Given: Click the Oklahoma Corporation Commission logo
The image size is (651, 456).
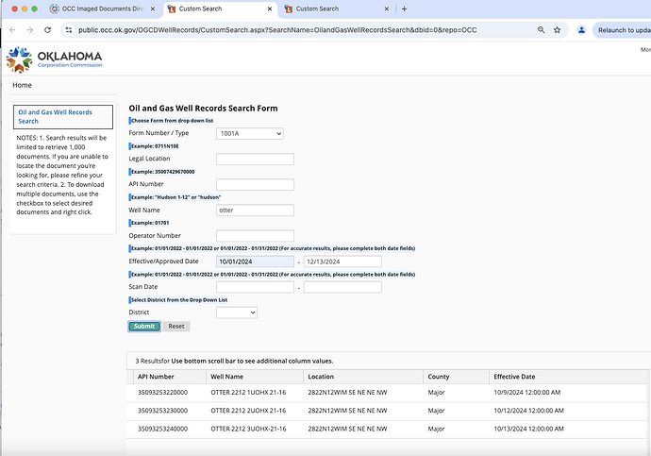Looking at the screenshot, I should (54, 59).
